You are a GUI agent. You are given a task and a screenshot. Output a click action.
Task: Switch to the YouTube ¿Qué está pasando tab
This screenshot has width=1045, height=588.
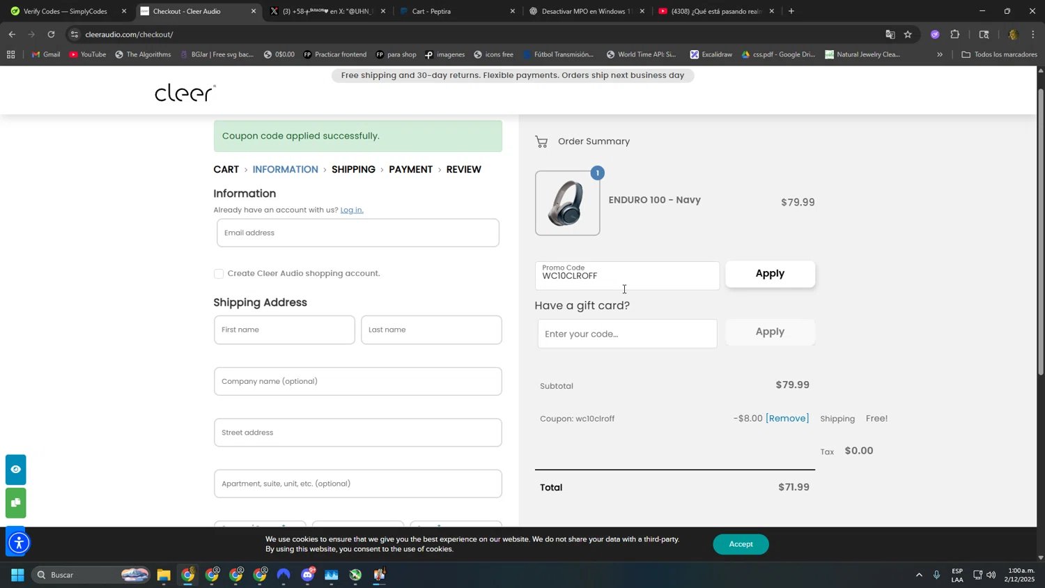(x=716, y=11)
